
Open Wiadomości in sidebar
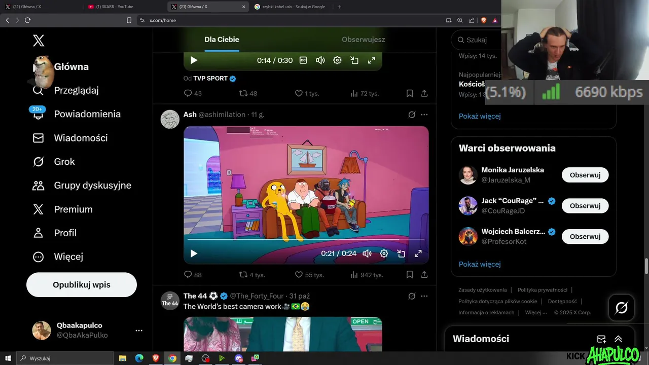click(70, 138)
